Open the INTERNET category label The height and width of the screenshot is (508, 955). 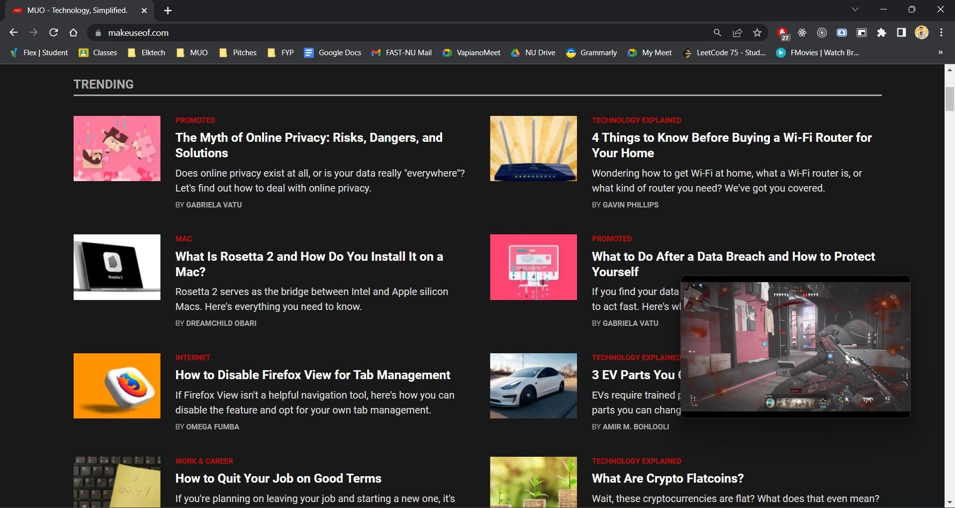[x=192, y=358]
